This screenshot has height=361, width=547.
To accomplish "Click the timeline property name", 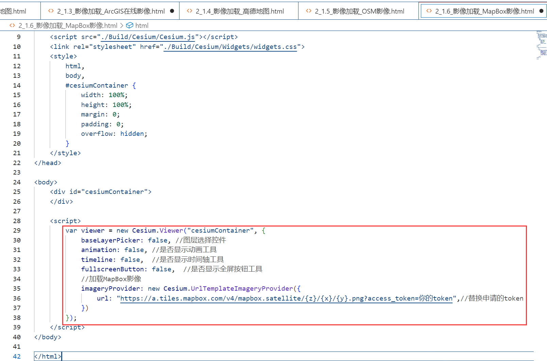I will coord(97,260).
